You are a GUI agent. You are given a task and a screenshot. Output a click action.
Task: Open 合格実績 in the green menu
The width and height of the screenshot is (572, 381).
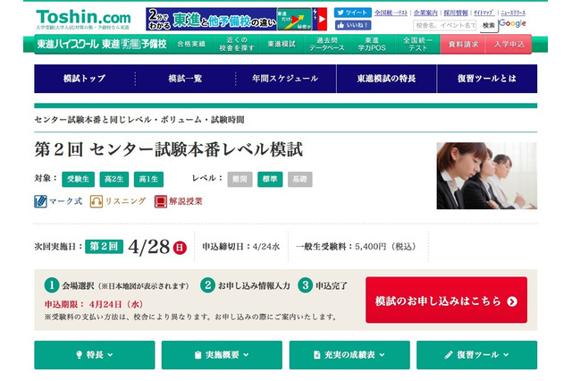pos(191,44)
